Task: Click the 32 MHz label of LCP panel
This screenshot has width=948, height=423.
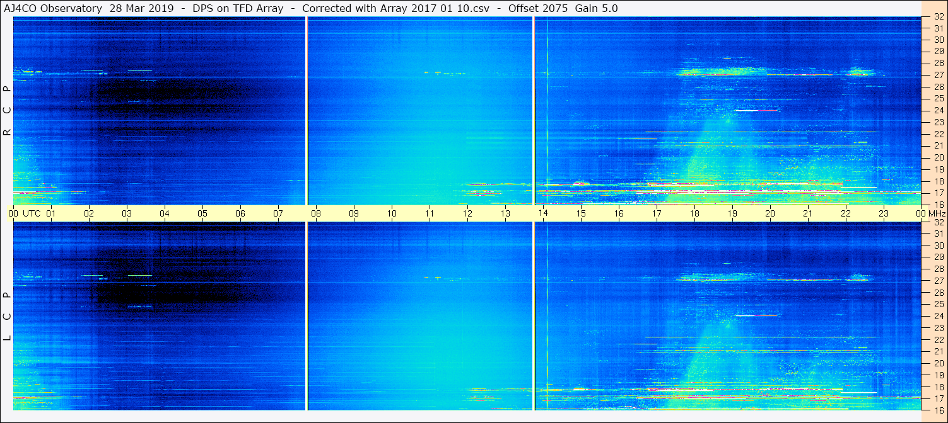Action: [x=939, y=222]
